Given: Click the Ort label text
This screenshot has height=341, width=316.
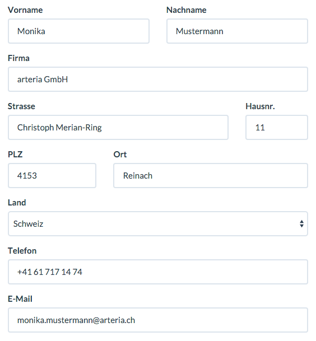Looking at the screenshot, I should pyautogui.click(x=120, y=155).
